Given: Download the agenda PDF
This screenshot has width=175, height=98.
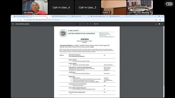Looking at the screenshot, I should [156, 24].
